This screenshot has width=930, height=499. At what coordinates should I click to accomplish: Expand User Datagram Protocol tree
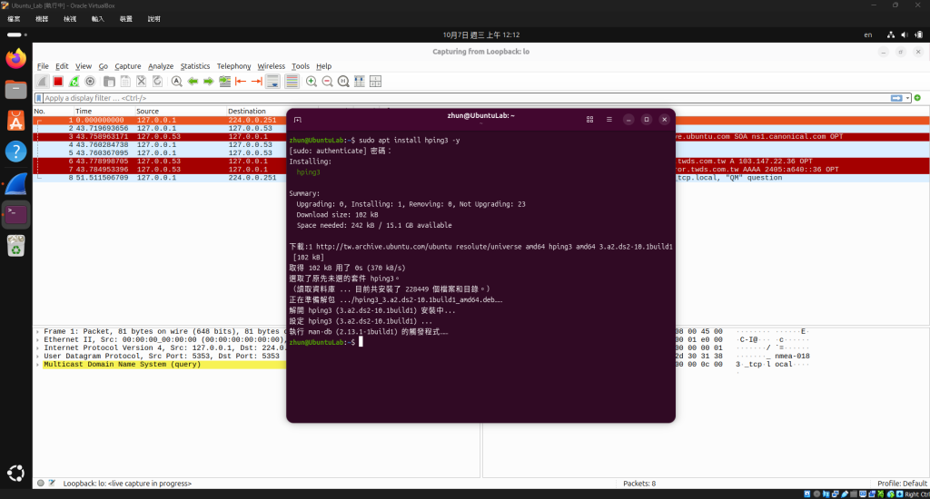pyautogui.click(x=38, y=357)
